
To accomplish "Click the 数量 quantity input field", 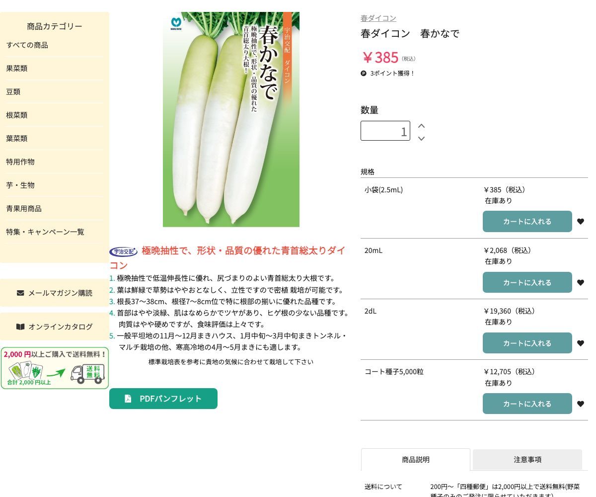I will point(385,131).
